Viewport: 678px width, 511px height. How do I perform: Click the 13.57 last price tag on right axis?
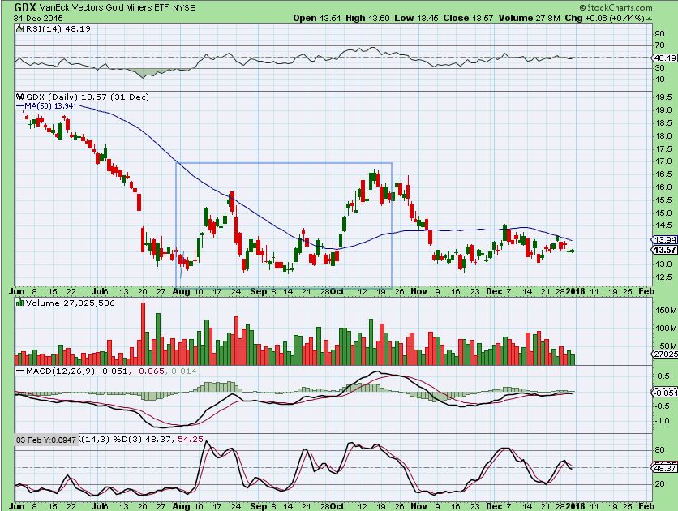664,250
